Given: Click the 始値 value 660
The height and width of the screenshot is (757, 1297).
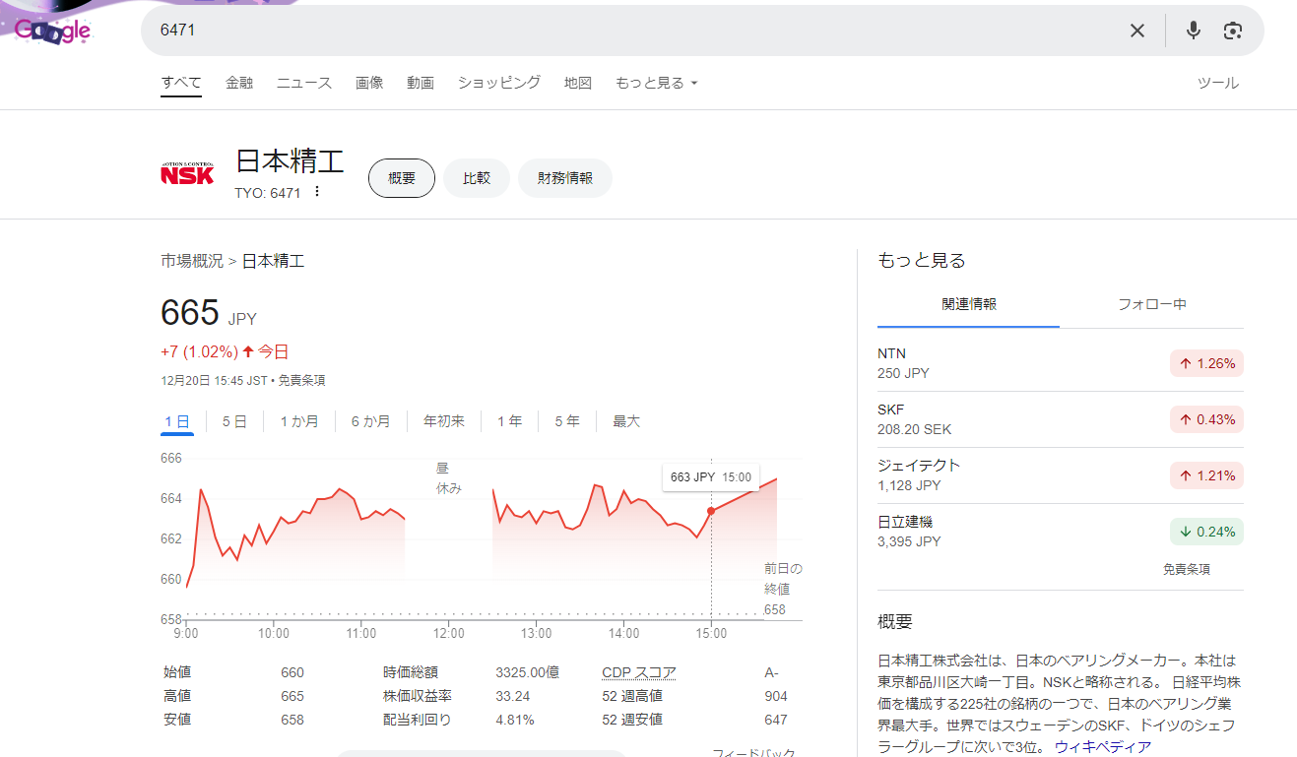Looking at the screenshot, I should (x=292, y=672).
